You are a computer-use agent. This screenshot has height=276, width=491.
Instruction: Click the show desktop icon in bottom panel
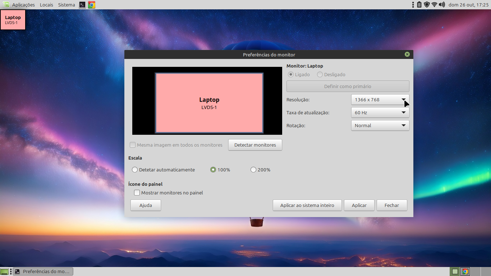[4, 271]
